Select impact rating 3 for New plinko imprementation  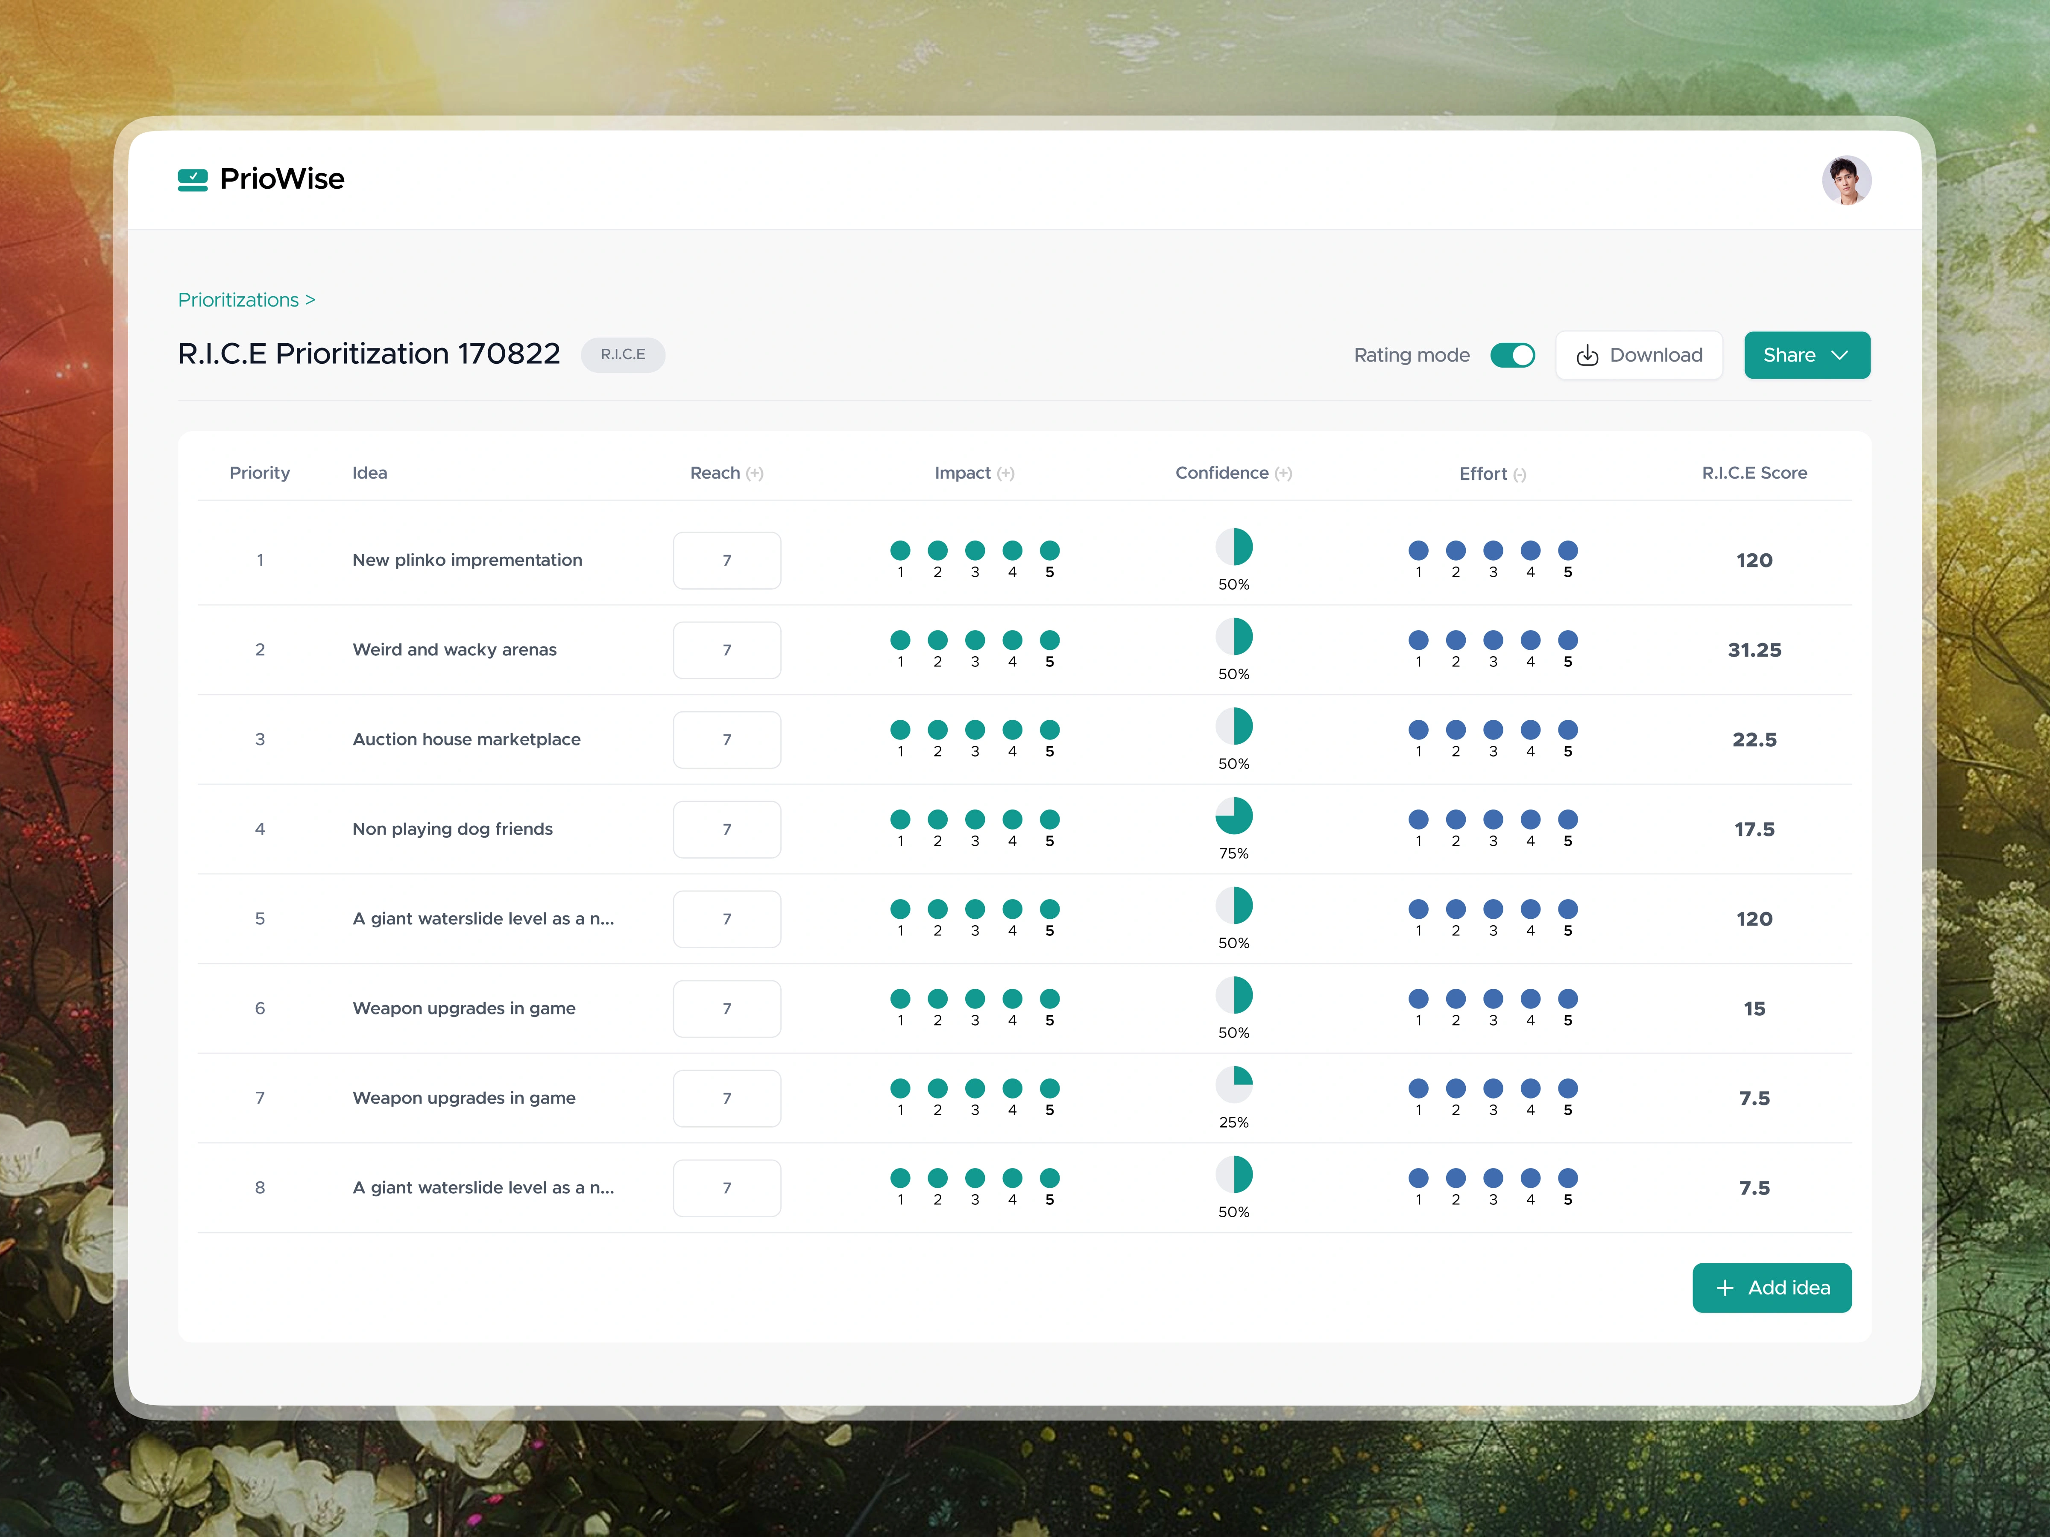click(x=975, y=550)
